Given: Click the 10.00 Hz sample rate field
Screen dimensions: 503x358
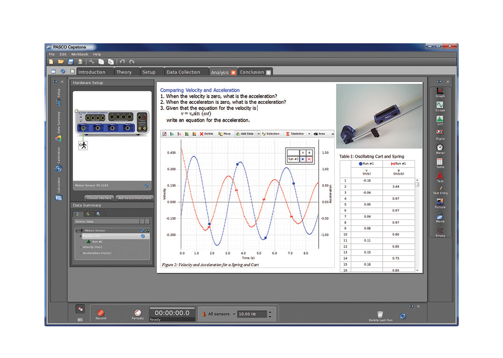Looking at the screenshot, I should tap(252, 314).
